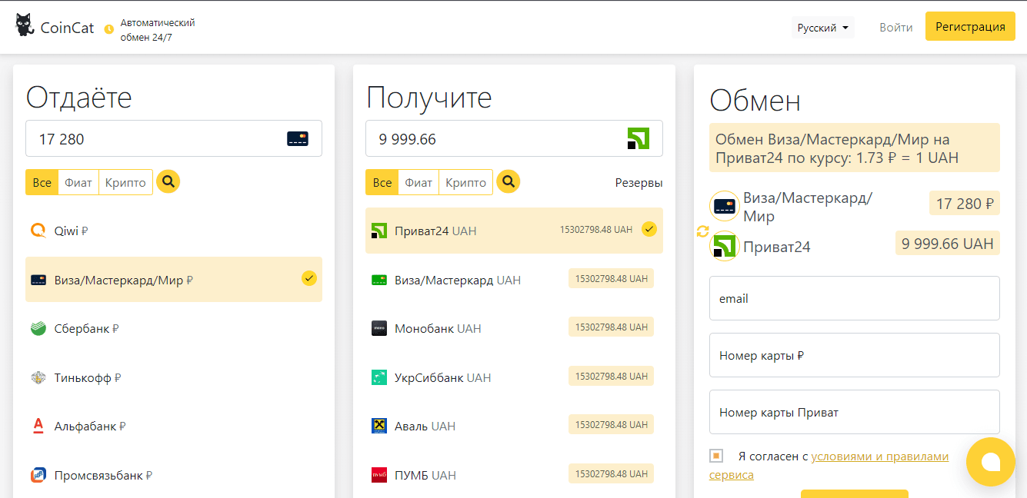
Task: Click the search icon in Получите panel
Action: [x=508, y=182]
